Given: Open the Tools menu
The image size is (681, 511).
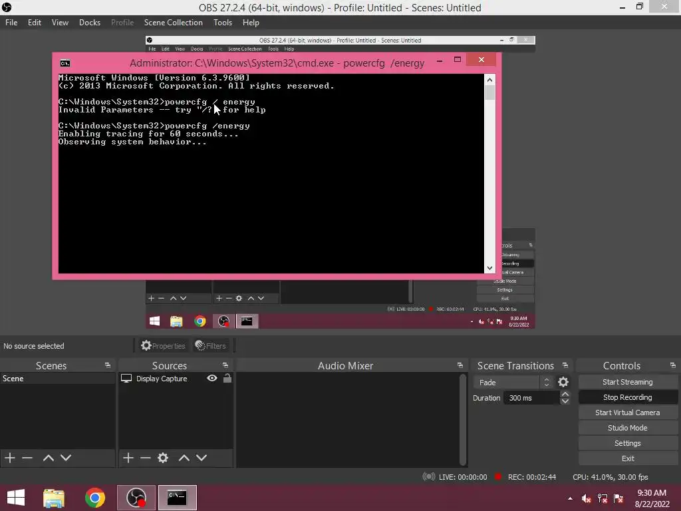Looking at the screenshot, I should [x=223, y=23].
